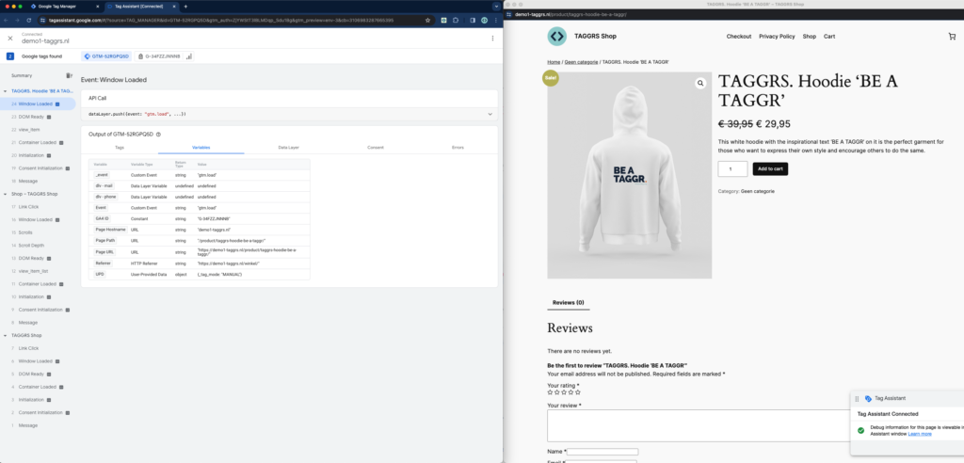The width and height of the screenshot is (964, 463).
Task: Select event 18 Message
Action: (38, 181)
